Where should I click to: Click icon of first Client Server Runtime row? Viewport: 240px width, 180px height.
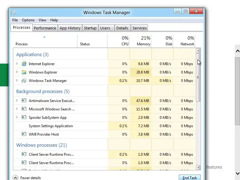pos(24,154)
